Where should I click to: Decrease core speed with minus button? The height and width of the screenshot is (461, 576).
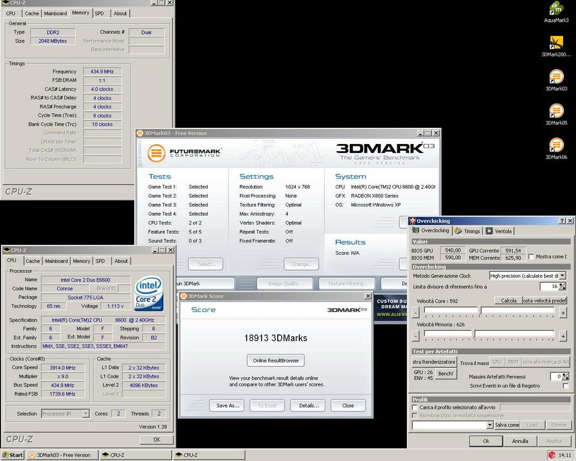tap(415, 313)
